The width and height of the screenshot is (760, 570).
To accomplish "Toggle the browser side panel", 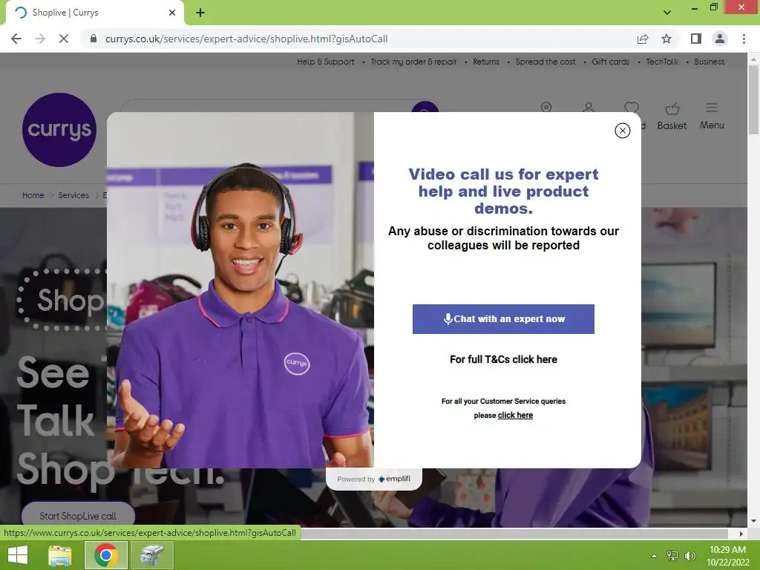I will pos(696,39).
